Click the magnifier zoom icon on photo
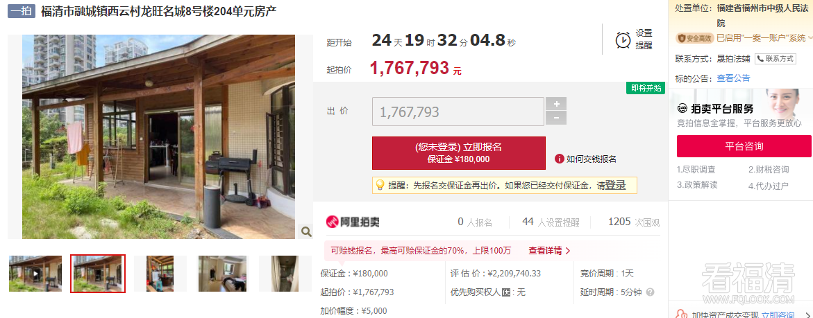The height and width of the screenshot is (318, 813). [306, 231]
